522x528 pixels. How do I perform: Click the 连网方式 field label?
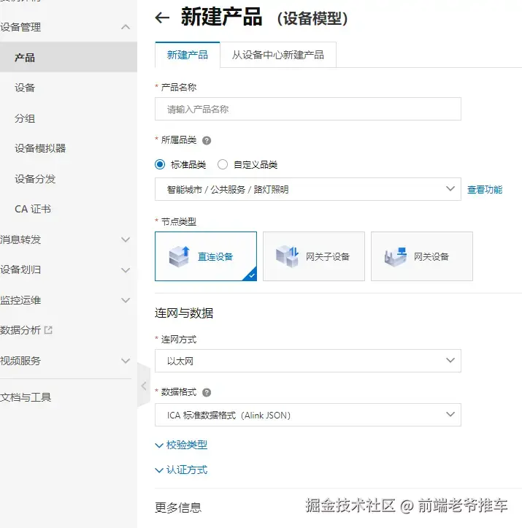179,340
